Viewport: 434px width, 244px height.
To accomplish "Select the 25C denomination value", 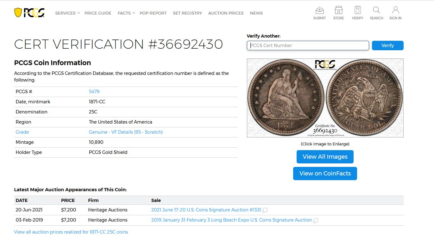I will pyautogui.click(x=93, y=112).
